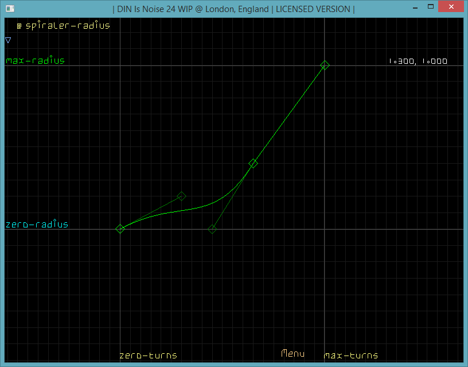The width and height of the screenshot is (468, 367).
Task: Click the curve vertex at max-radius and max-turns
Action: click(x=325, y=65)
